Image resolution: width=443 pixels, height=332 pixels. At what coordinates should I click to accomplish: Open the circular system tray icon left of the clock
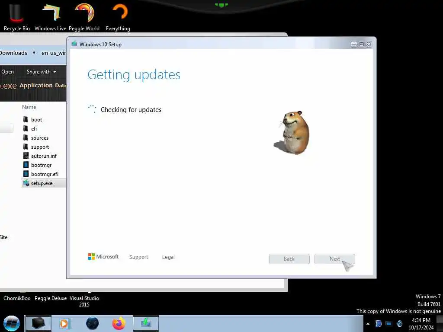tap(399, 323)
